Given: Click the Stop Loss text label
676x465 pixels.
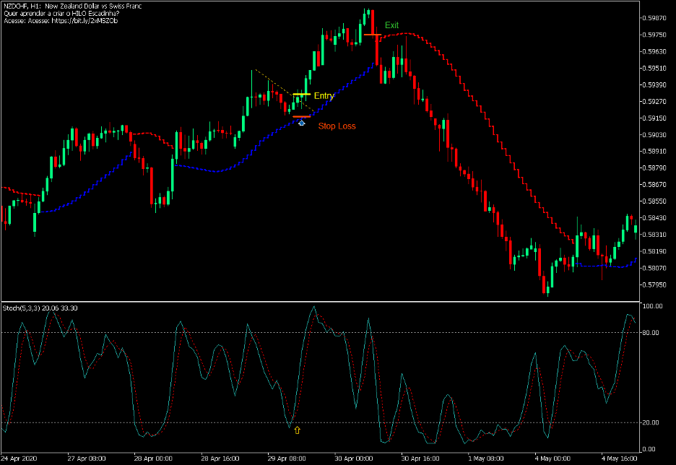Looking at the screenshot, I should click(x=337, y=125).
